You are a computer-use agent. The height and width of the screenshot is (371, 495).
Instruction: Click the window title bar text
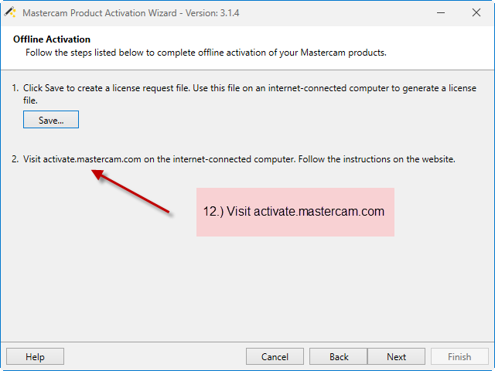click(131, 13)
